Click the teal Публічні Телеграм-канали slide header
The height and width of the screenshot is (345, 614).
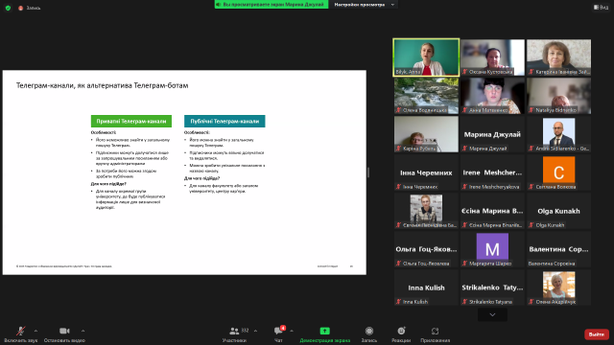(x=224, y=122)
